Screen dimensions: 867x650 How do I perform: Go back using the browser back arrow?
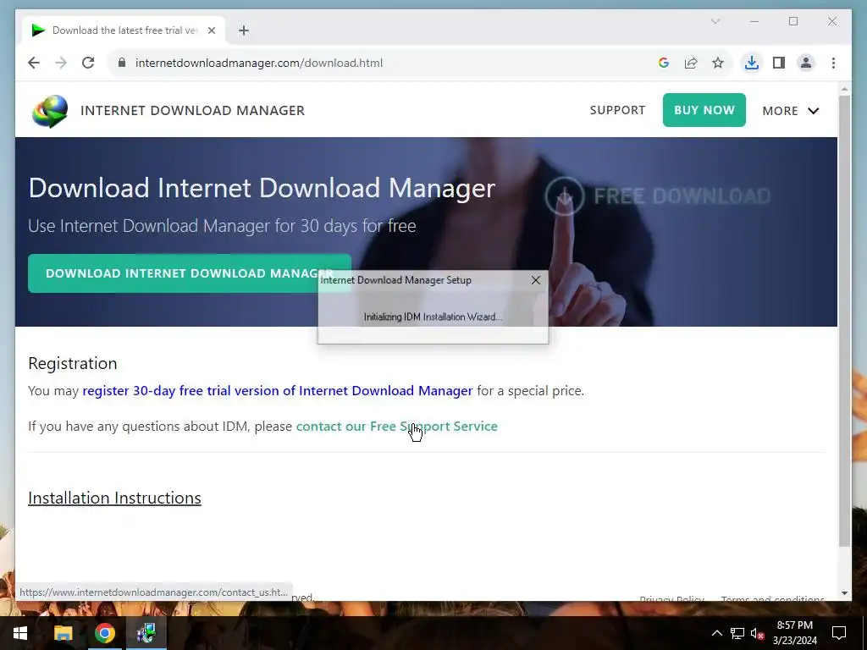tap(34, 63)
